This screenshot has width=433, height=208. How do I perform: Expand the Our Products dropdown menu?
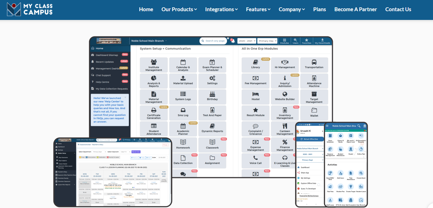[179, 9]
